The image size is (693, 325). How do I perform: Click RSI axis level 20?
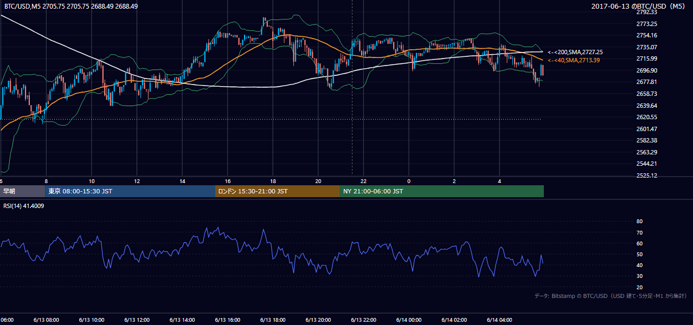(639, 287)
